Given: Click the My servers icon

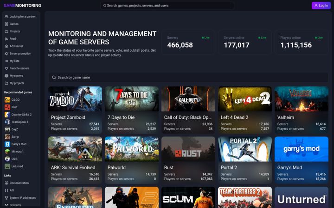Looking at the screenshot, I should pyautogui.click(x=6, y=76).
